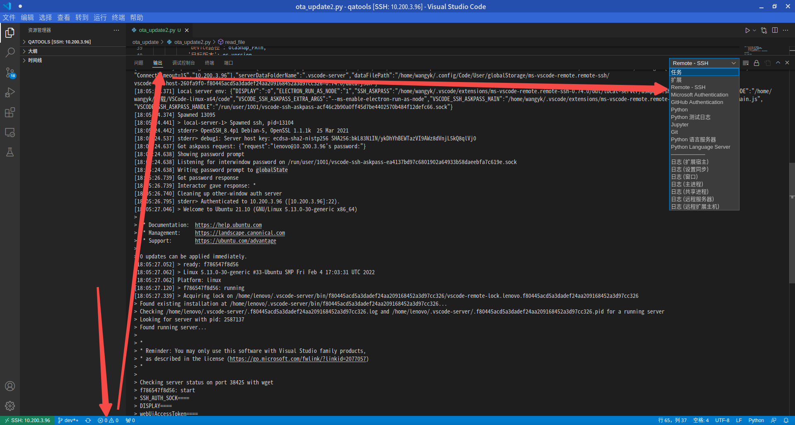Screen dimensions: 795x425
Task: Select Jupyter output channel
Action: coord(704,125)
